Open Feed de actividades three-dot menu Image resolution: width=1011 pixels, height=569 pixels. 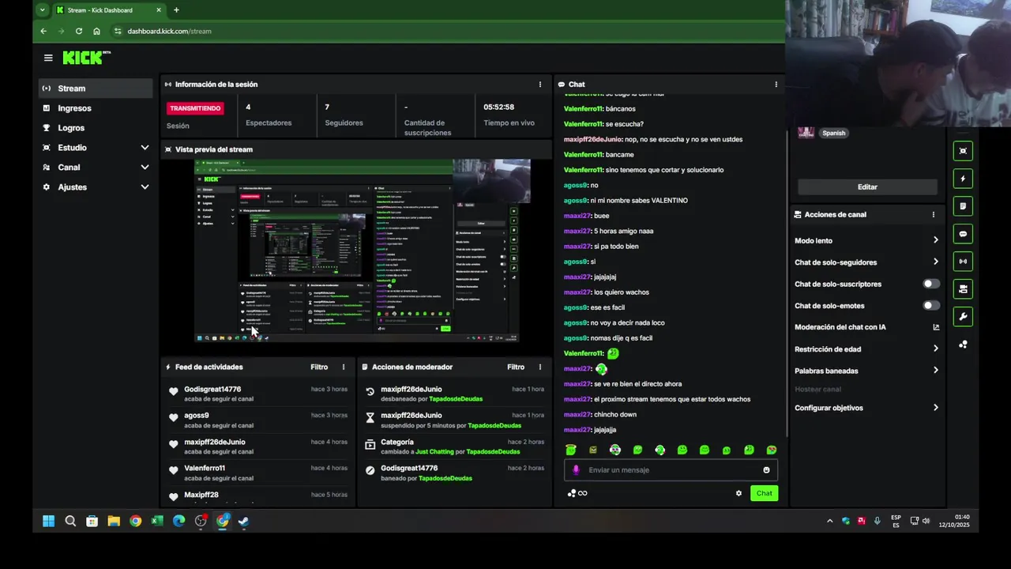pos(344,367)
